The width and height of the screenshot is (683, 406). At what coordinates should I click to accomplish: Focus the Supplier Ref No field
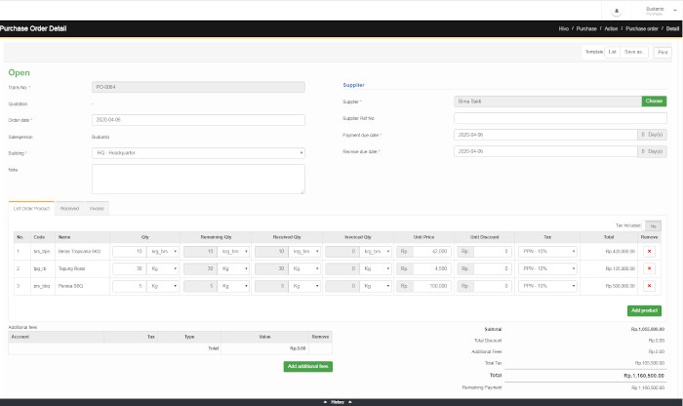point(560,118)
